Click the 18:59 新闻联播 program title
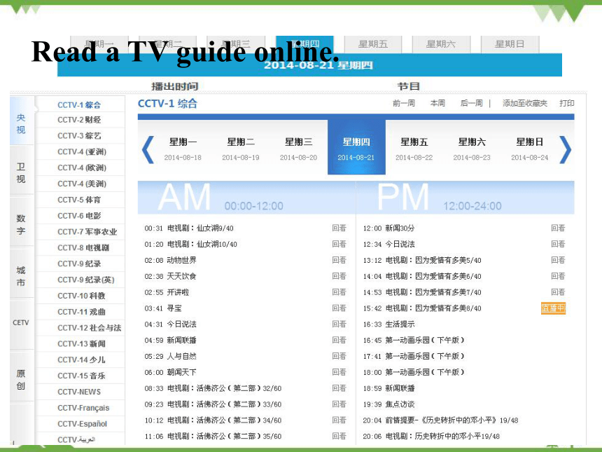The image size is (602, 452). pyautogui.click(x=400, y=388)
